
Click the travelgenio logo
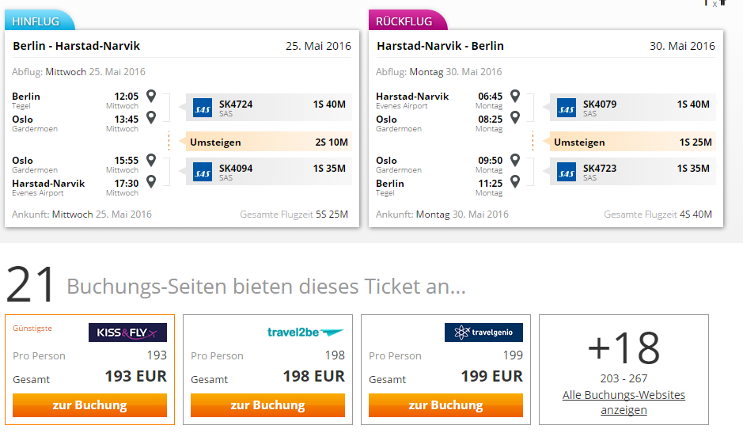[483, 332]
